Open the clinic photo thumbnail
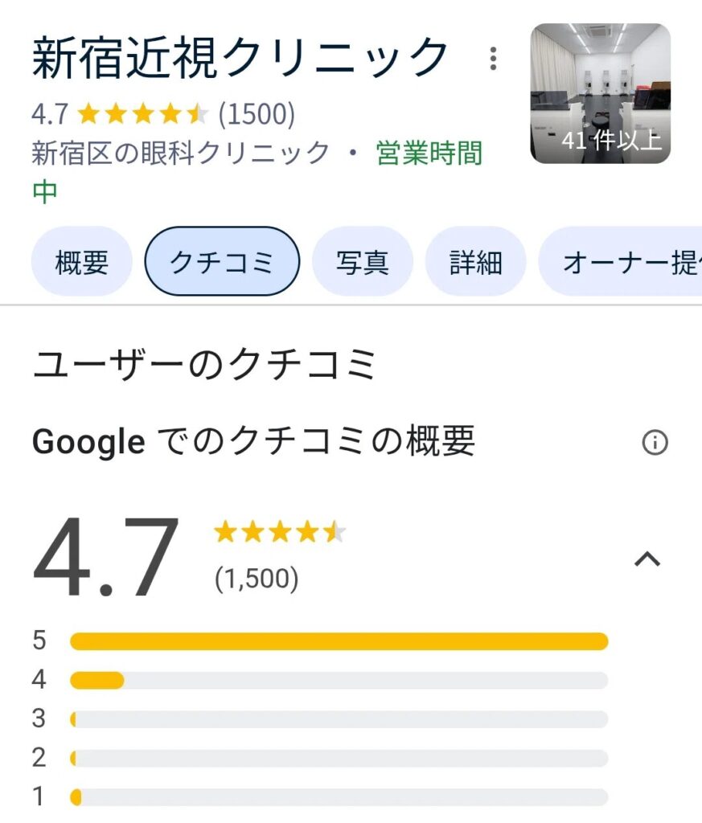This screenshot has height=823, width=702. tap(600, 93)
